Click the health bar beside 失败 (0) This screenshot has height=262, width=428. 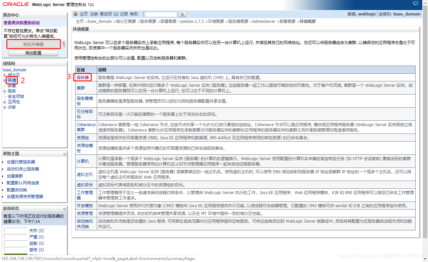tap(15, 231)
